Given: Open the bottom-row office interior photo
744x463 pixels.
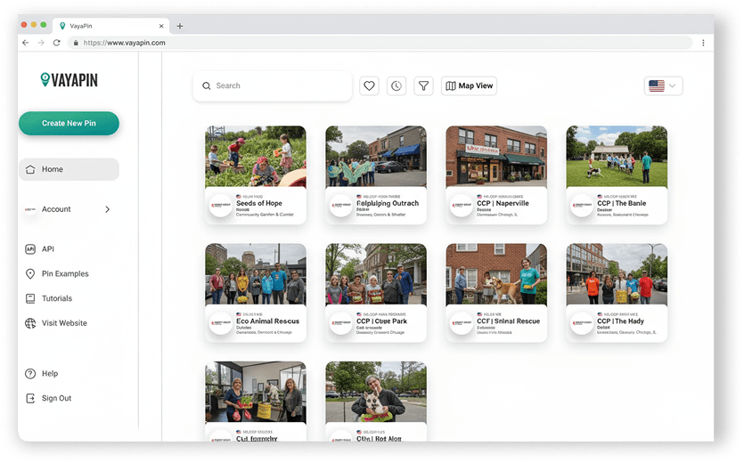Looking at the screenshot, I should coord(255,393).
